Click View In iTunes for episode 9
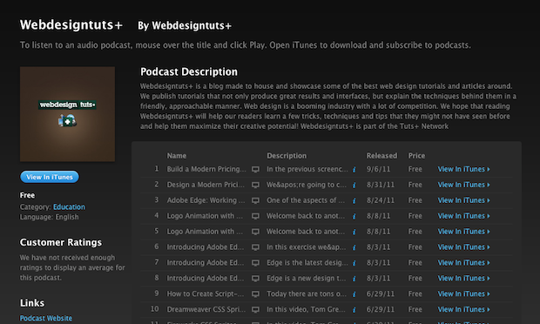The image size is (540, 324). coord(463,294)
